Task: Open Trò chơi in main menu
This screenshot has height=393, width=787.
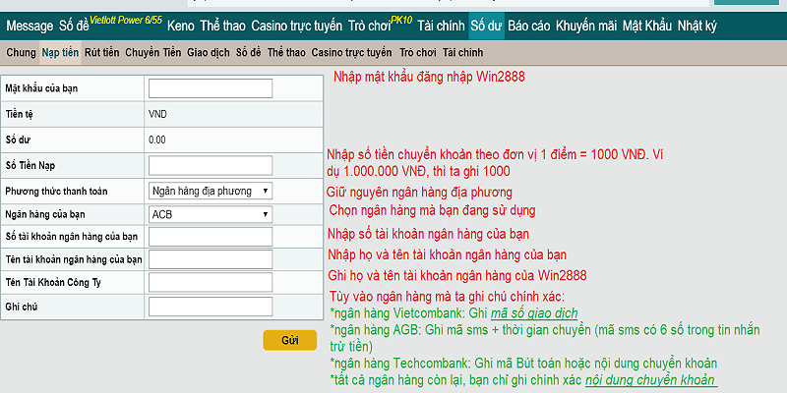Action: point(370,27)
